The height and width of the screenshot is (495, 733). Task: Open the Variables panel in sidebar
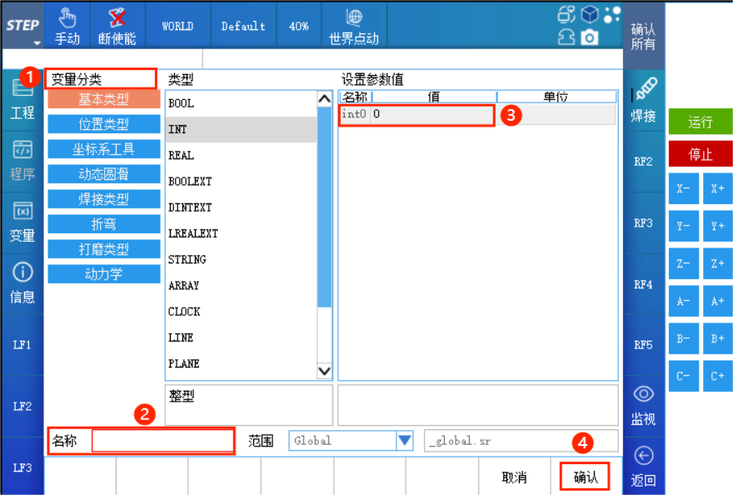point(22,222)
